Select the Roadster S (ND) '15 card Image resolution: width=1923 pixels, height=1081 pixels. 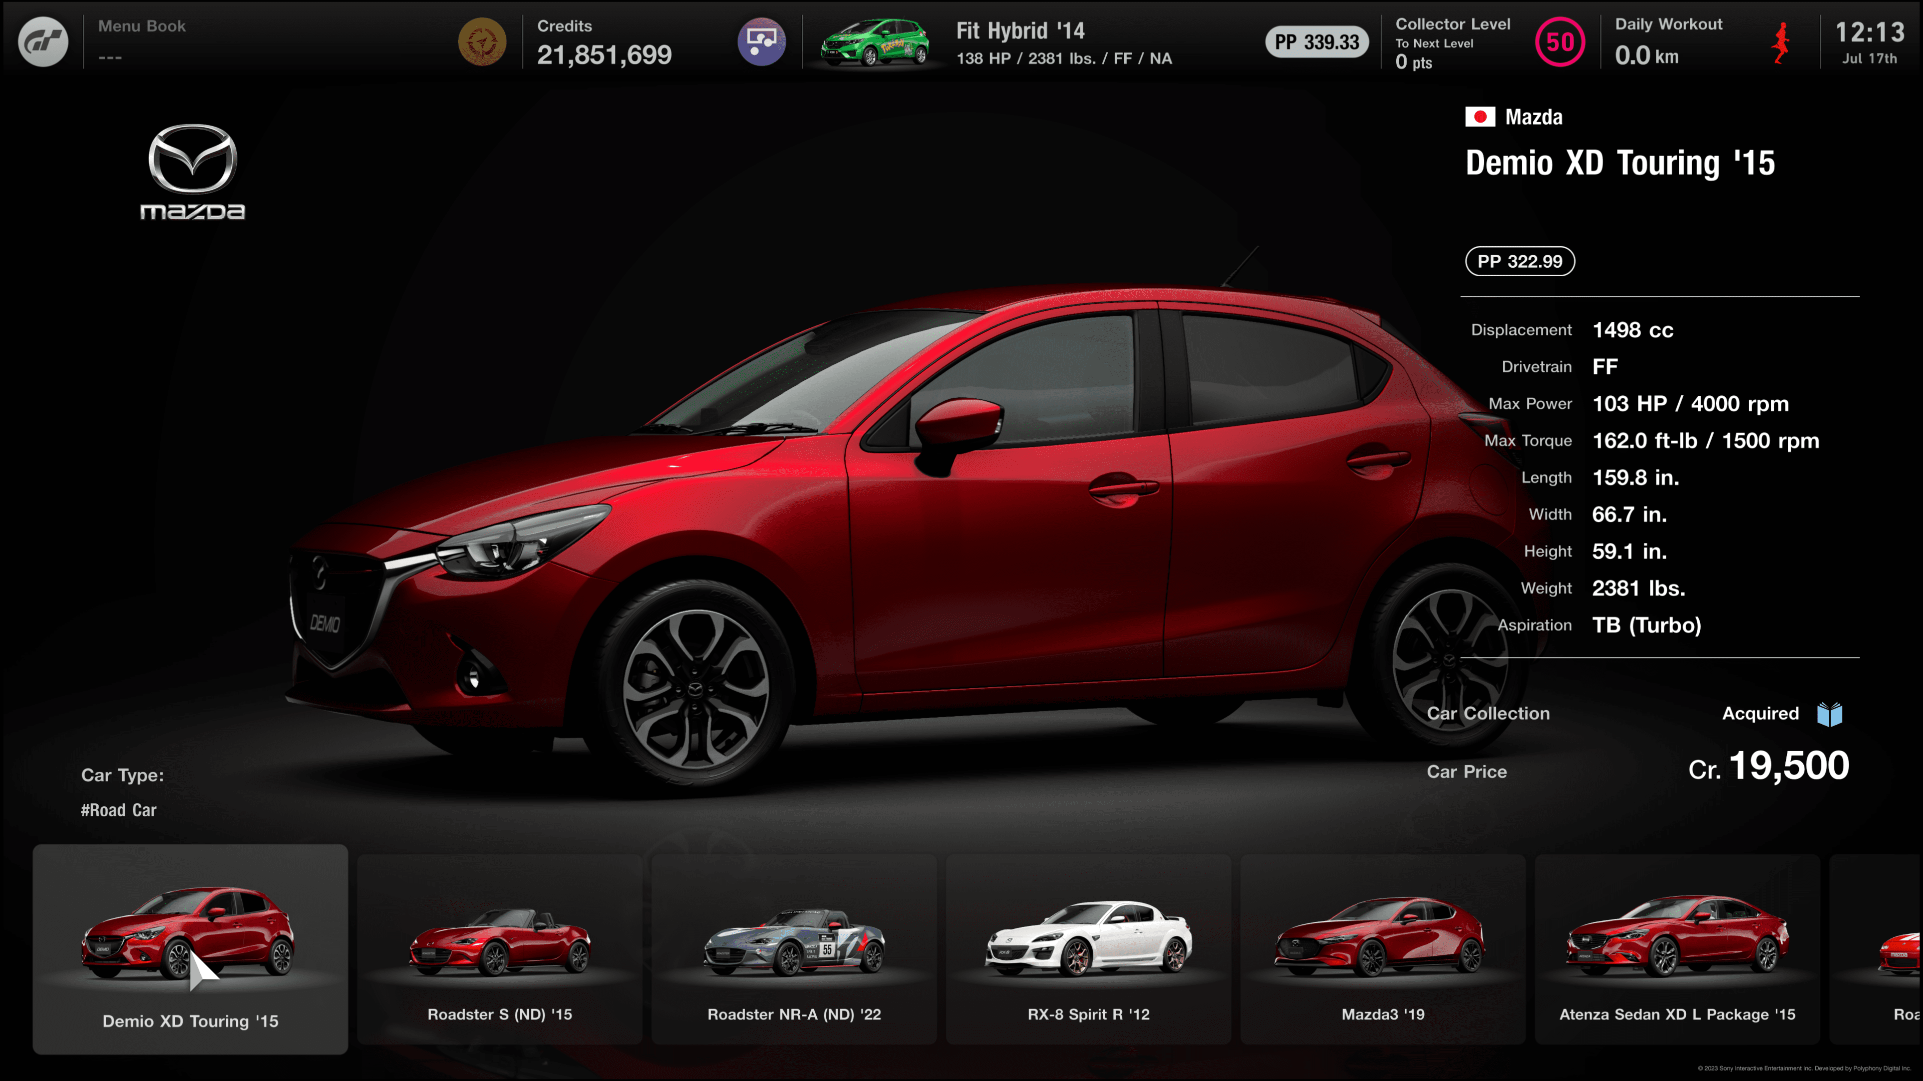pyautogui.click(x=499, y=949)
